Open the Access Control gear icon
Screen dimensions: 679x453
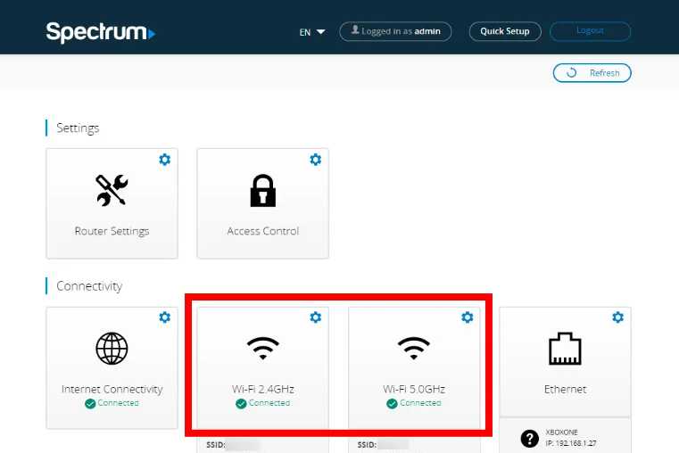coord(316,160)
